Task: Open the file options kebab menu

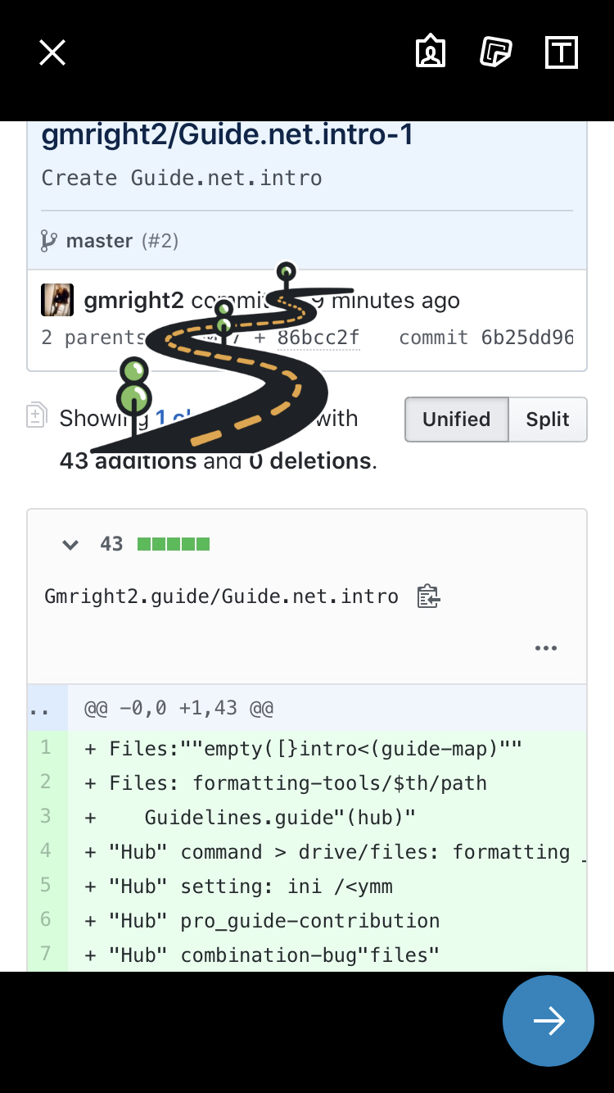Action: tap(545, 647)
